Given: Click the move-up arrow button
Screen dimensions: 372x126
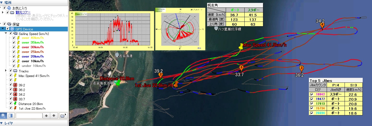Looking at the screenshot, I should [46, 116].
